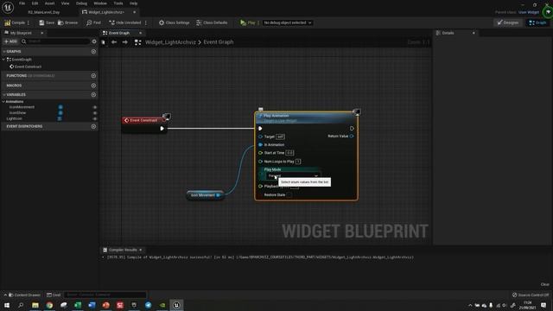Open the View menu
Screen dimensions: 553x311
[x=66, y=3]
